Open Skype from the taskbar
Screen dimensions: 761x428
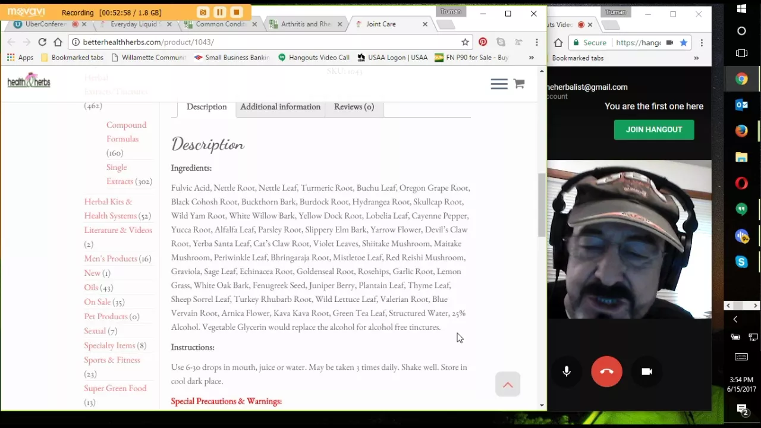point(741,262)
